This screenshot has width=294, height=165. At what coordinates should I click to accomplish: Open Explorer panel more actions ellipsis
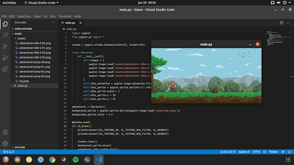pyautogui.click(x=53, y=22)
